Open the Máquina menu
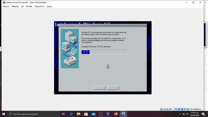Viewport: 208px width, 117px height. click(15, 6)
